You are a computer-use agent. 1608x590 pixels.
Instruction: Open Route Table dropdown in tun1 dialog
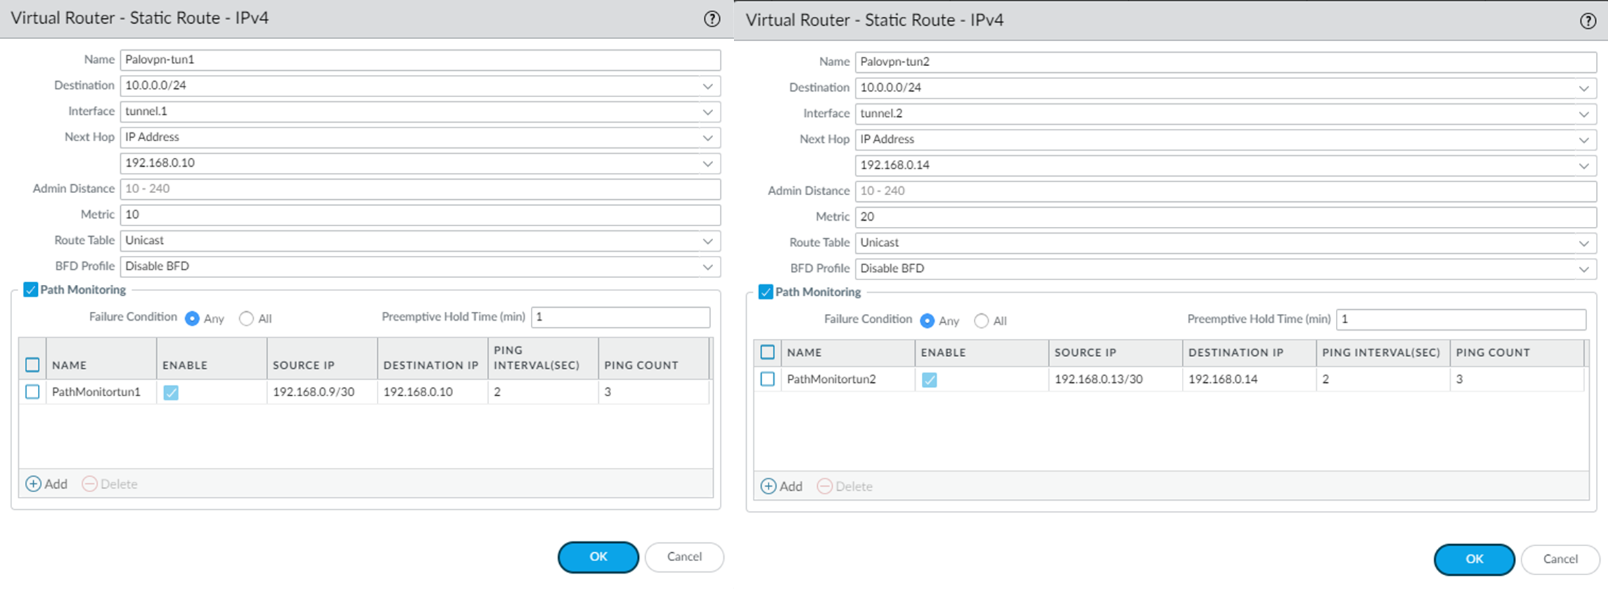708,240
